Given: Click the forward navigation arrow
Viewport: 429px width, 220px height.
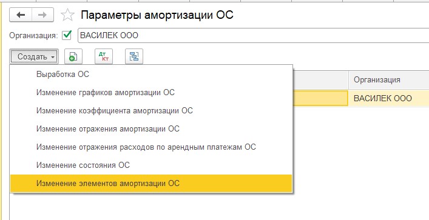Looking at the screenshot, I should tap(42, 15).
